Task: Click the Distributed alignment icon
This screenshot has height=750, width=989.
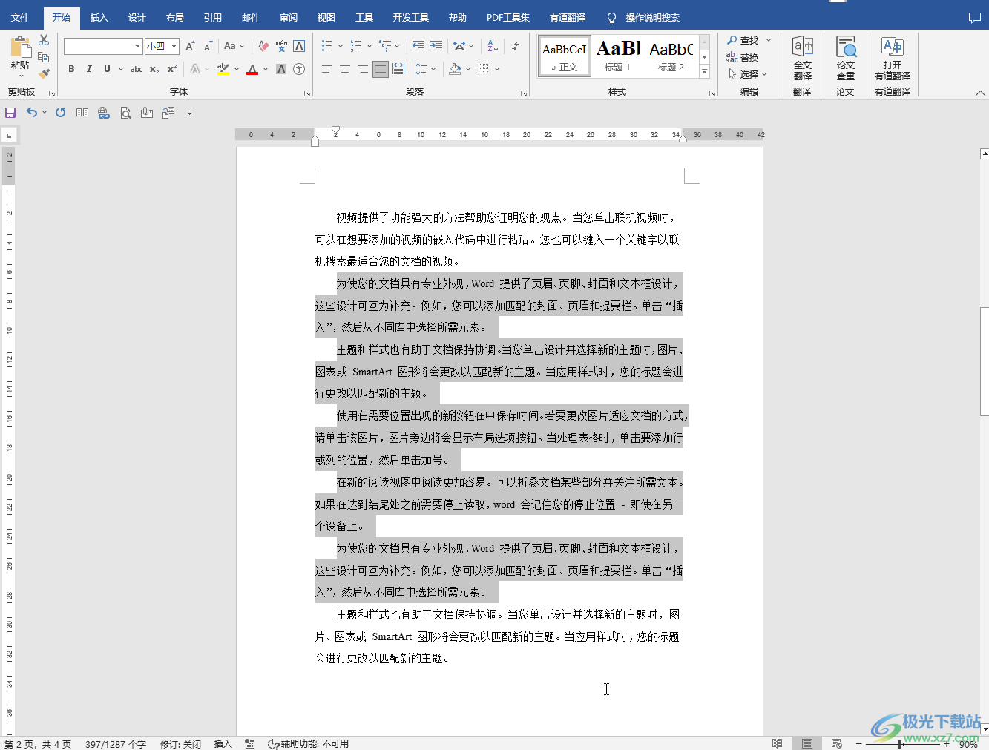Action: [398, 69]
